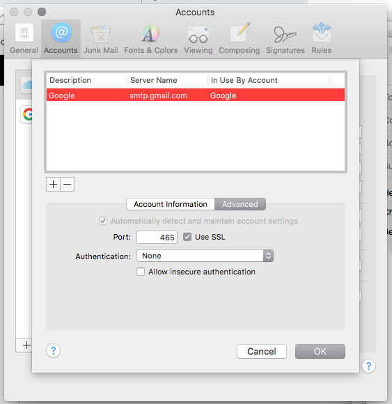
Task: Select the Google smtp.gmail.com server row
Action: 196,95
